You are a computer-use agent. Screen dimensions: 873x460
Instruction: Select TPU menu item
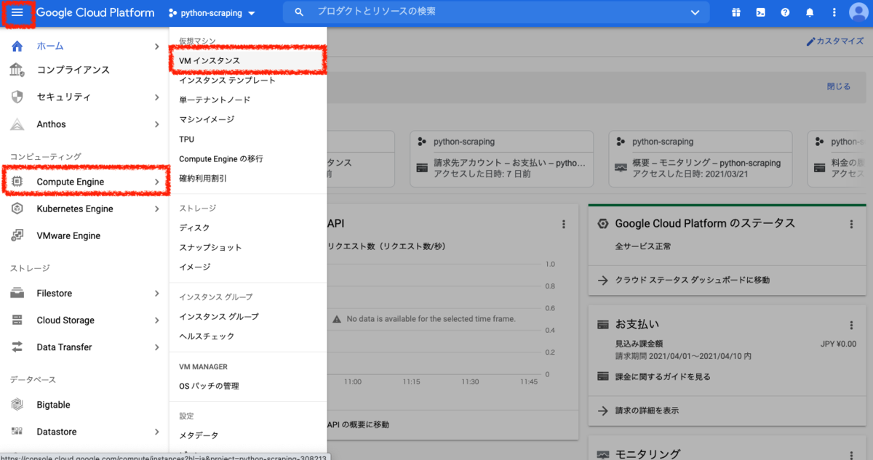248,139
